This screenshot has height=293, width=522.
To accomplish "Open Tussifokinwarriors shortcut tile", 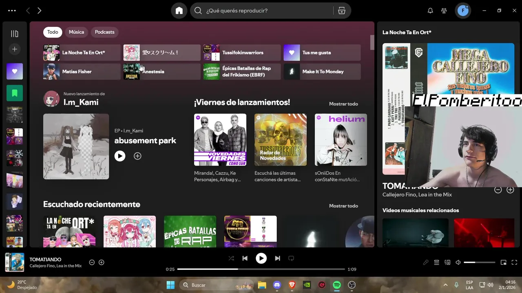I will (x=242, y=52).
